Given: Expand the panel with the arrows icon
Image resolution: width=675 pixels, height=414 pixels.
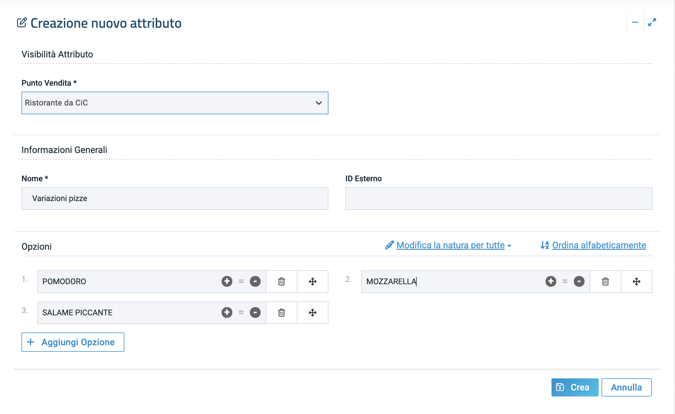Looking at the screenshot, I should (x=652, y=22).
